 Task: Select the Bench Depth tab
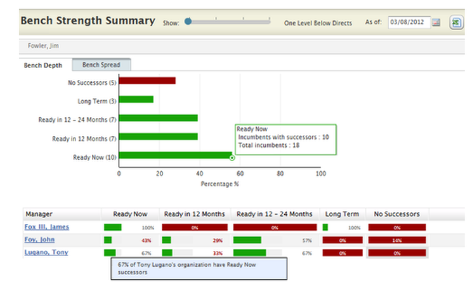click(42, 65)
